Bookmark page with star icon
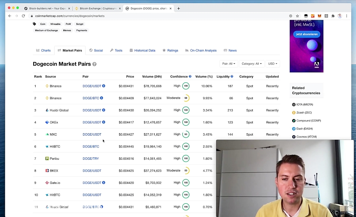Screen dimensions: 356x217 click(297, 16)
